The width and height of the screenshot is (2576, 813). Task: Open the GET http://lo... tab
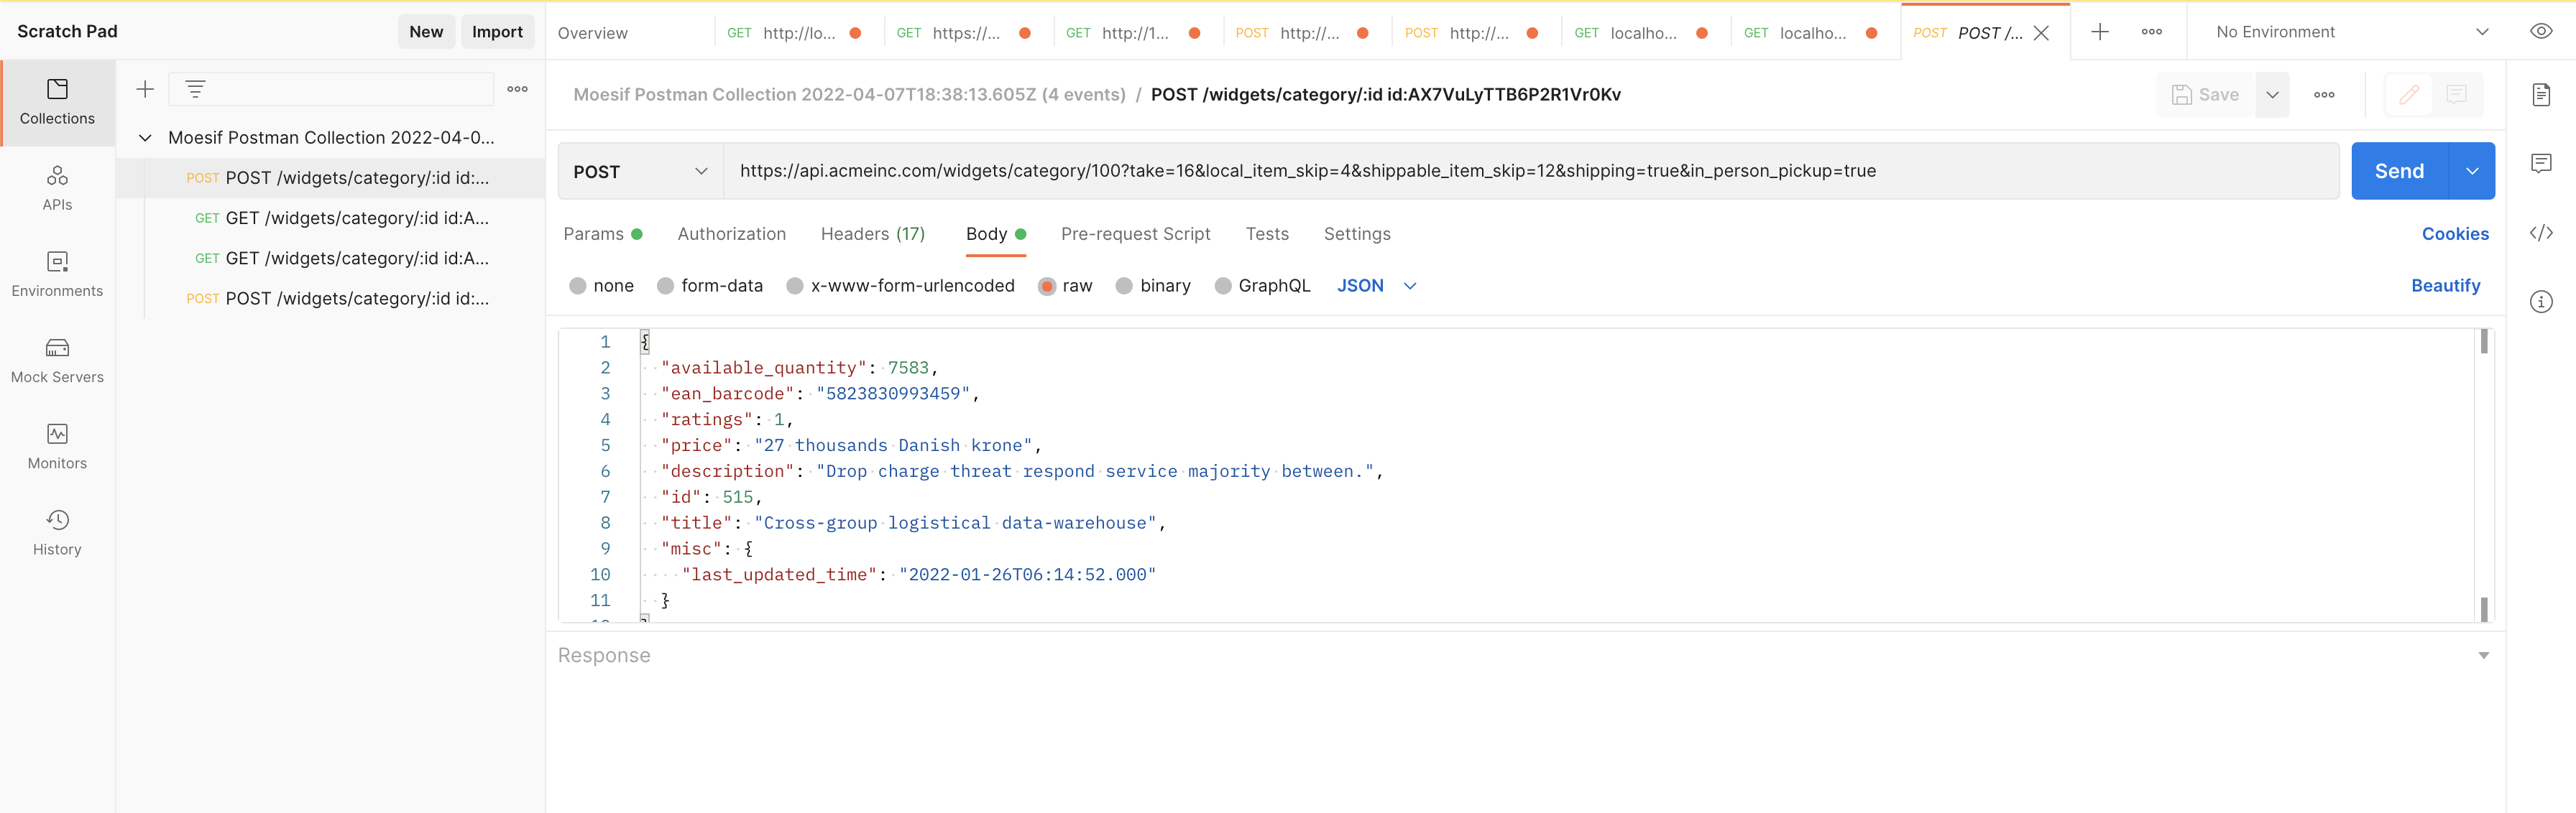[799, 33]
